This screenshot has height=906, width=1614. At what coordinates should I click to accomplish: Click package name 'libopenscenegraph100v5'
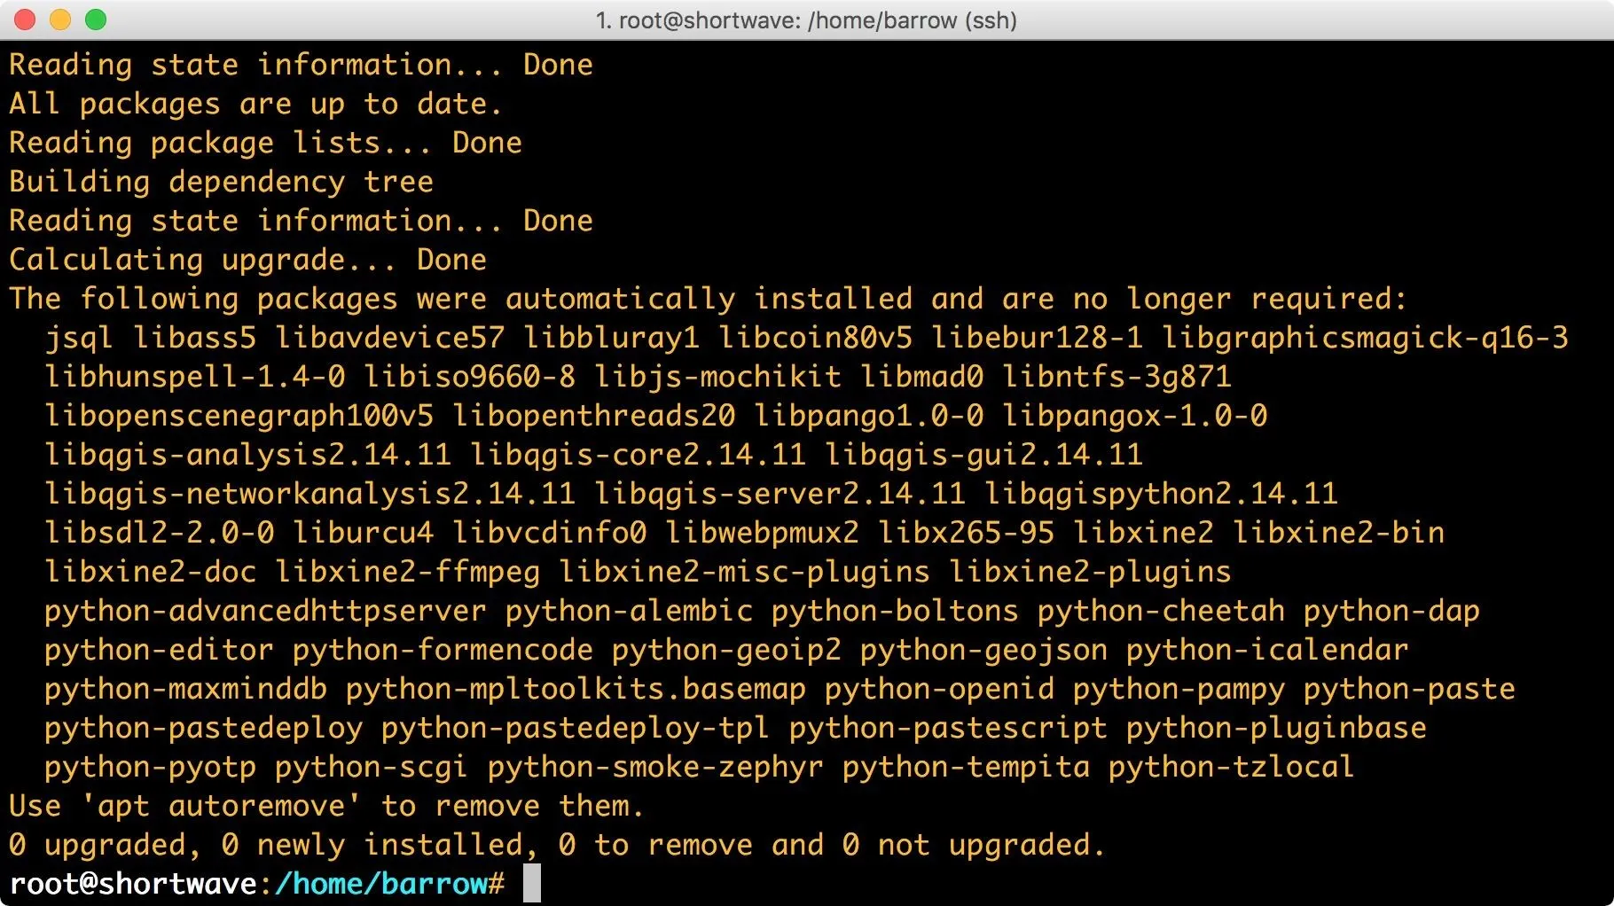click(x=239, y=416)
